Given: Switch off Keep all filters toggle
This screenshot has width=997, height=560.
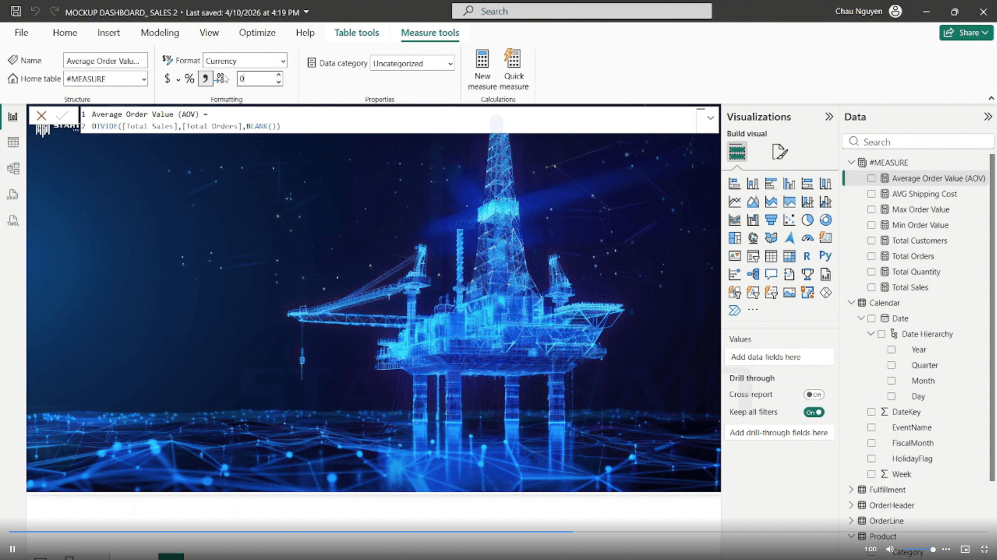Looking at the screenshot, I should 814,412.
